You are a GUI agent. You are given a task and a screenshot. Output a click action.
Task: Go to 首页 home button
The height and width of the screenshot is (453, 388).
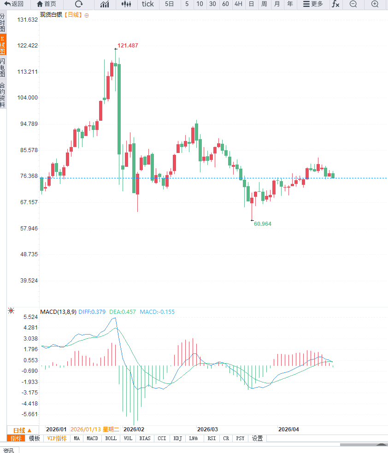coord(47,4)
